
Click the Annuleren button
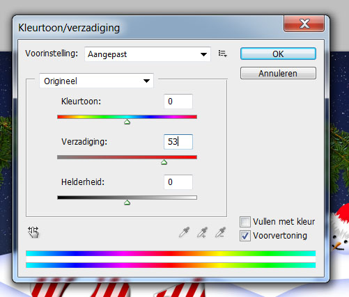[278, 73]
